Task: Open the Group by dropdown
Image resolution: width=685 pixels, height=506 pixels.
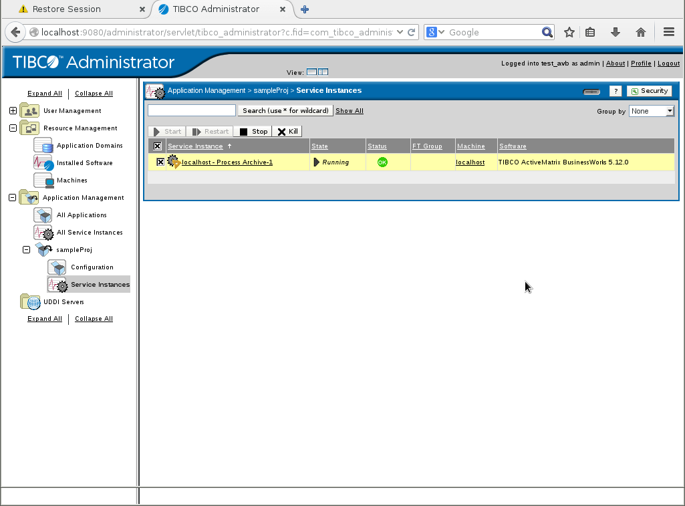Action: [x=651, y=111]
